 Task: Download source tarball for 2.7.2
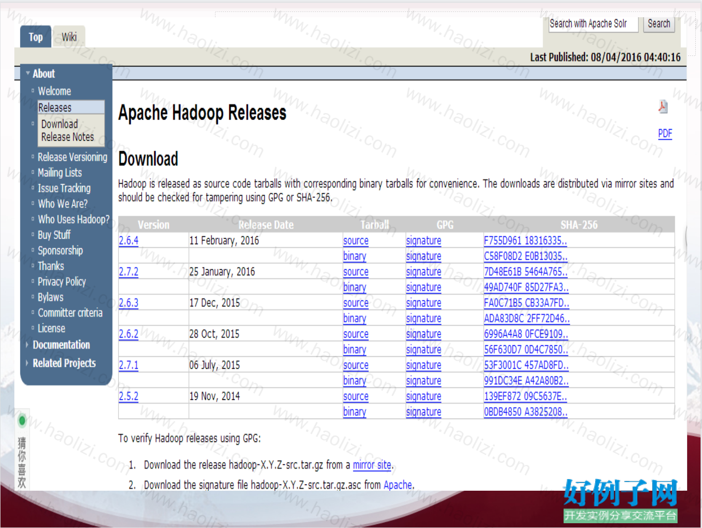click(356, 272)
